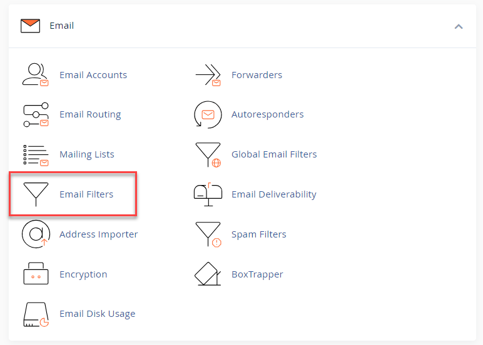483x345 pixels.
Task: Select the Autoresponders icon
Action: click(x=208, y=114)
